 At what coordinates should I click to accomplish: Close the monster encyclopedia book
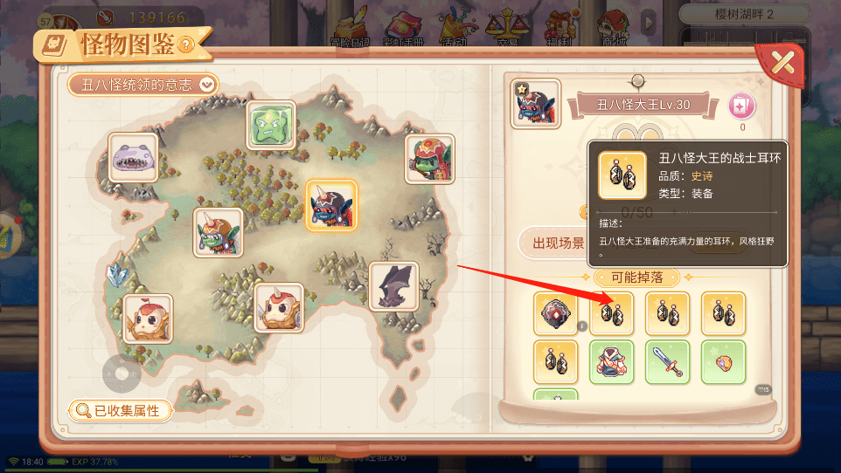coord(782,63)
